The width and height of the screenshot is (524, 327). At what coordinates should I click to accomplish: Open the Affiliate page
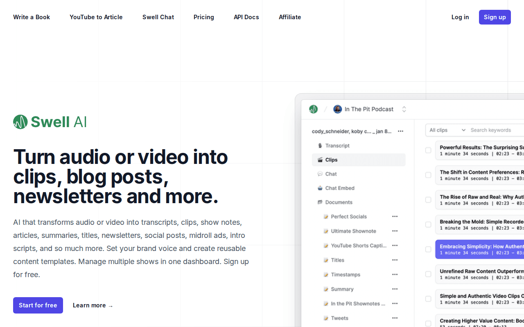[x=290, y=17]
